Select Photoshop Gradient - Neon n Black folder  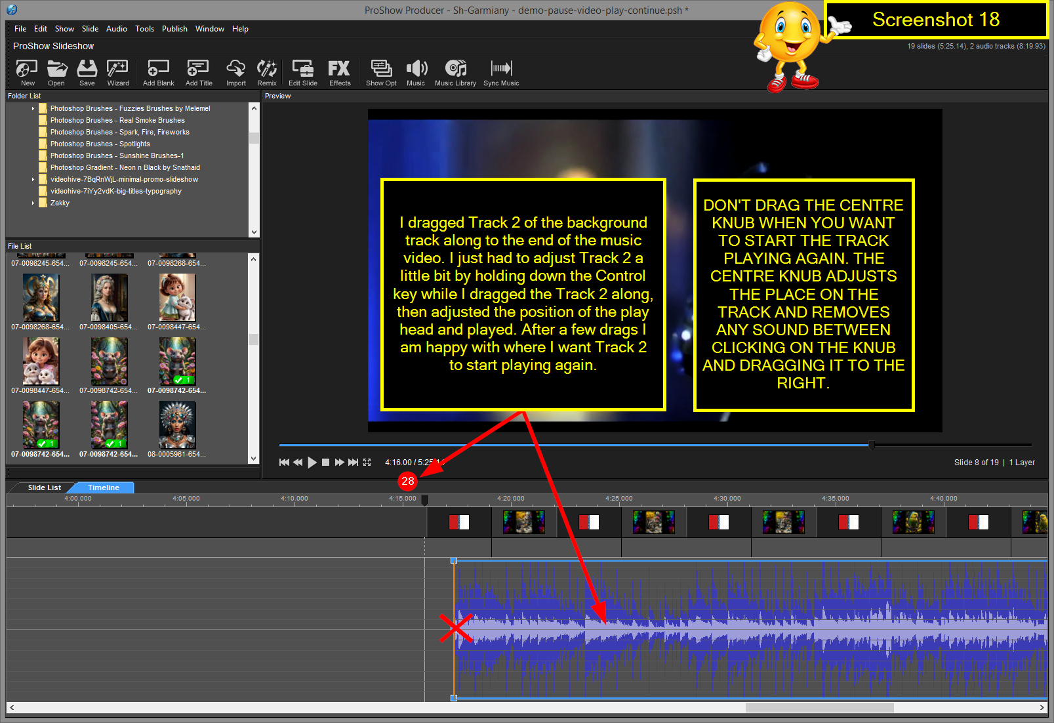(x=125, y=167)
